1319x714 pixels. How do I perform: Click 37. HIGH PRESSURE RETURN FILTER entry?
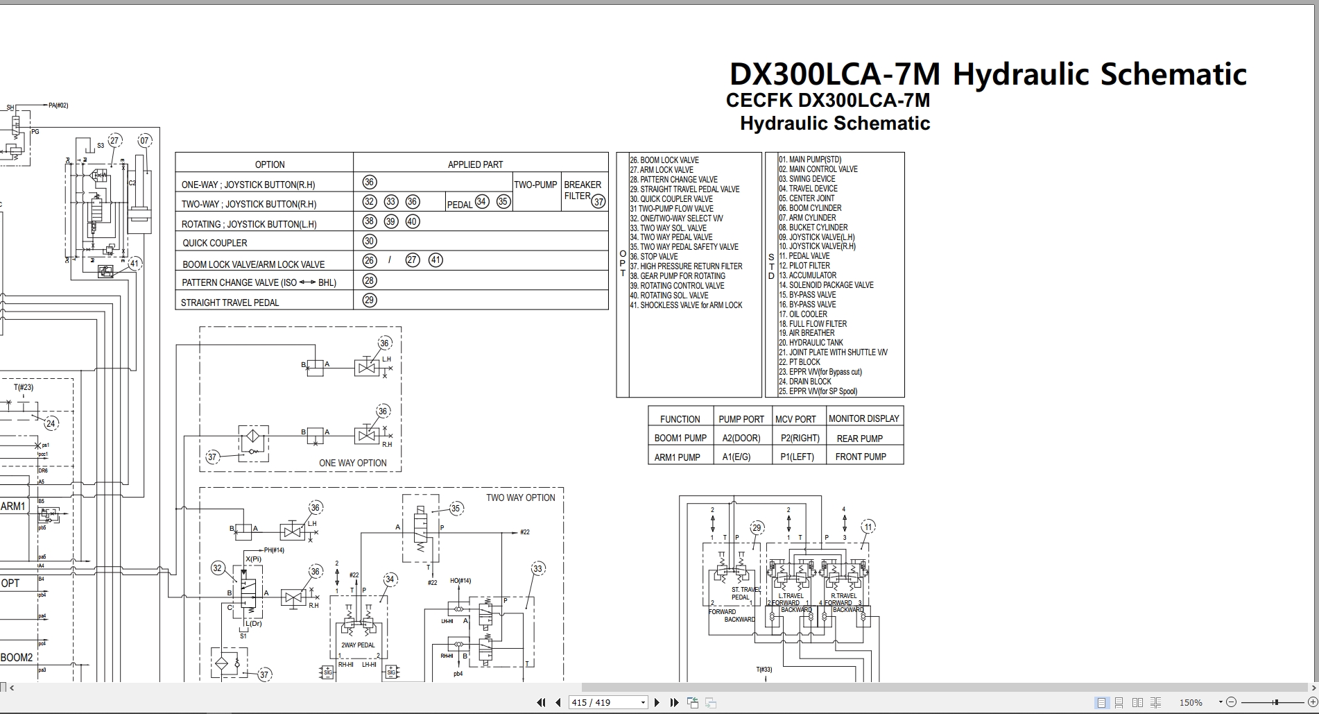(686, 266)
